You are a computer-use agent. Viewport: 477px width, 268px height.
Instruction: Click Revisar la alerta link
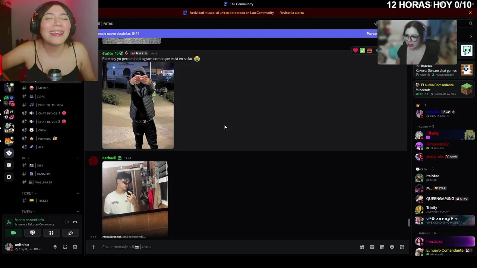tap(291, 13)
